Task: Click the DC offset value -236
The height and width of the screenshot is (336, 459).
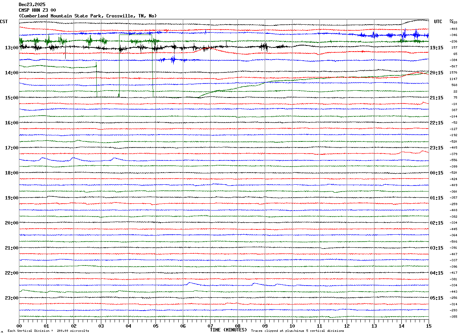Action: [x=454, y=41]
